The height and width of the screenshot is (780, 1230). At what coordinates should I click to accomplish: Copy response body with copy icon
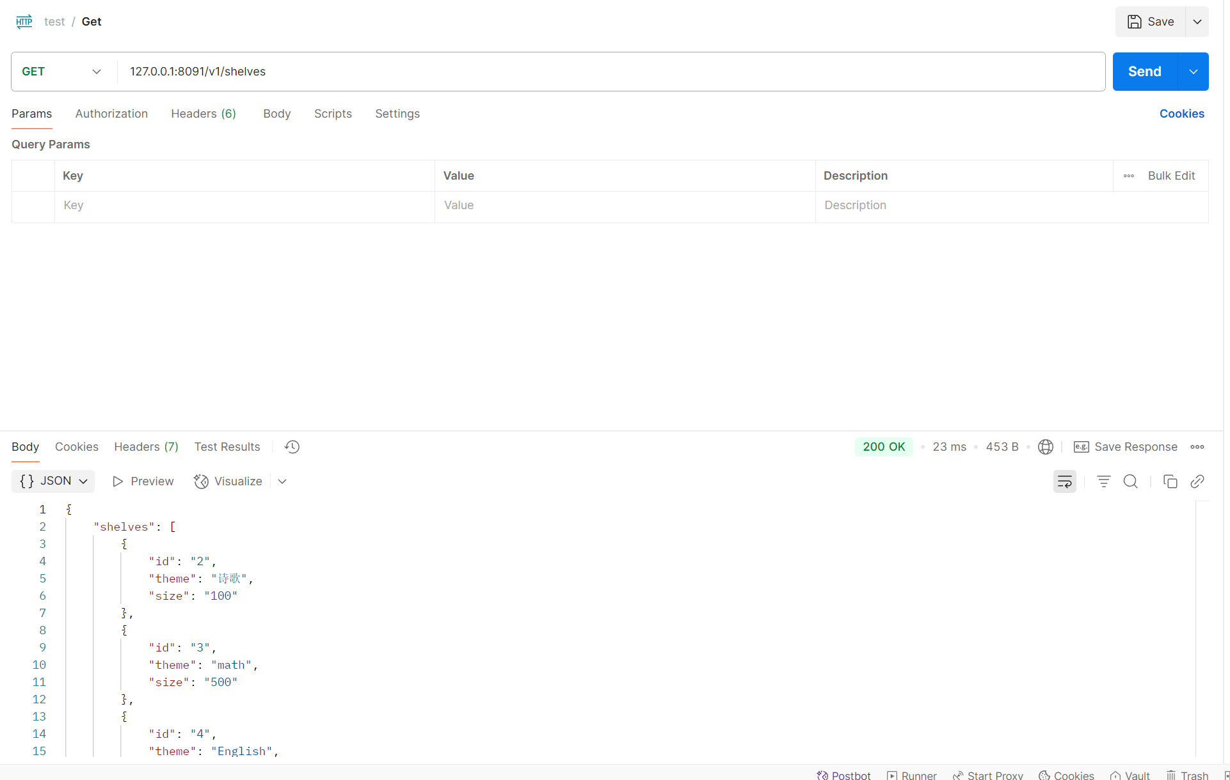point(1170,481)
